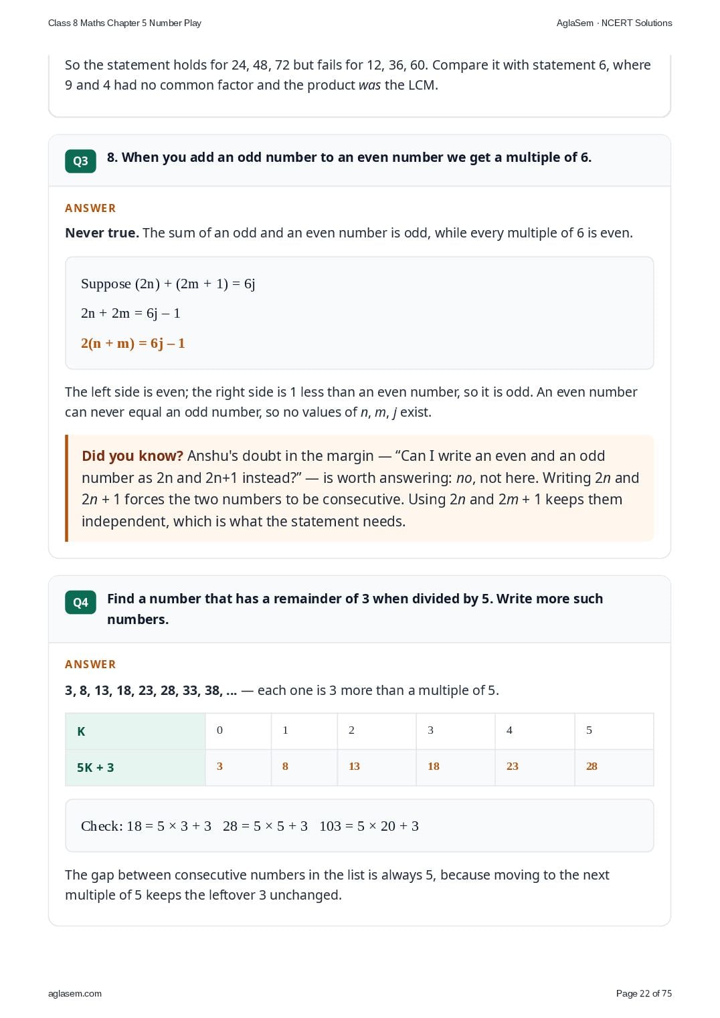
Task: Click Page 22 of 75 indicator
Action: [x=644, y=993]
